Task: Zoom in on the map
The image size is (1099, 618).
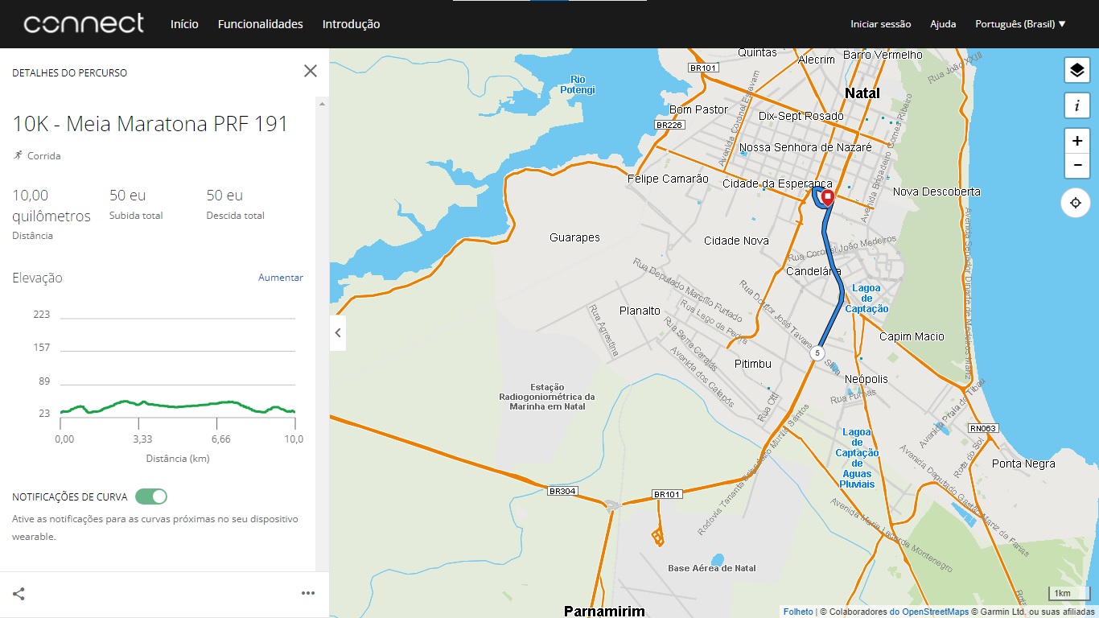Action: [x=1076, y=141]
